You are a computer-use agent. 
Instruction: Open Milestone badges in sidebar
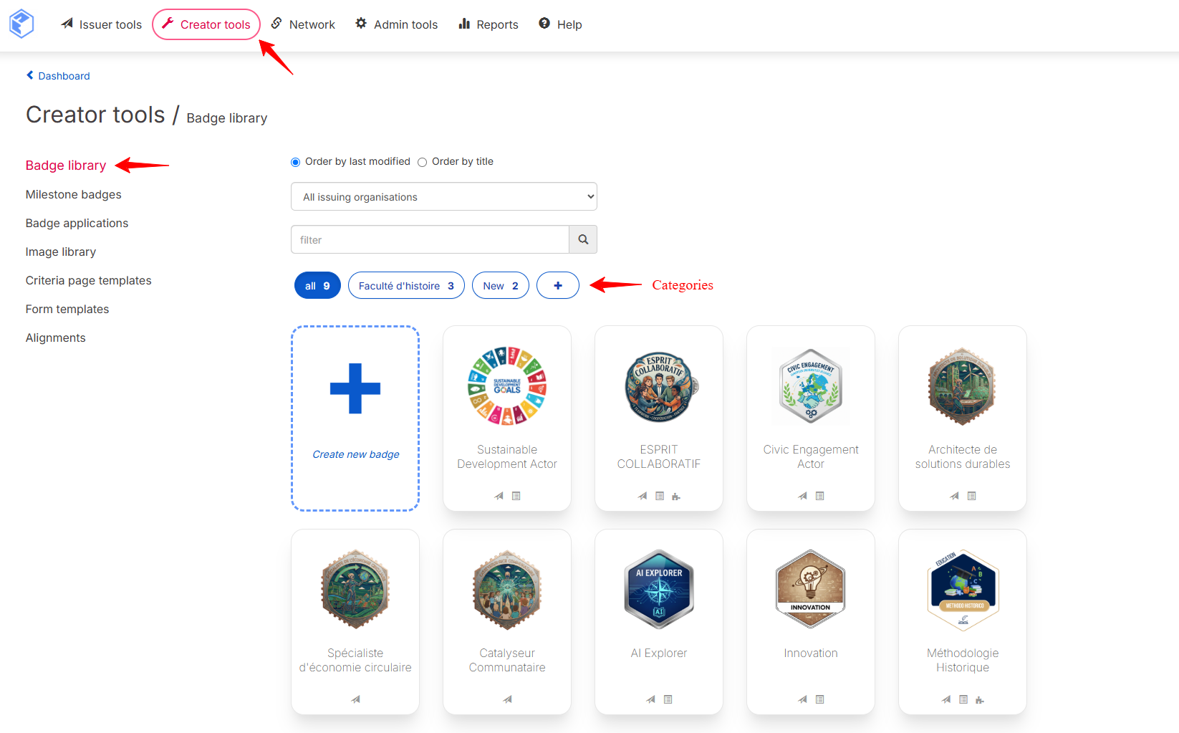coord(74,194)
